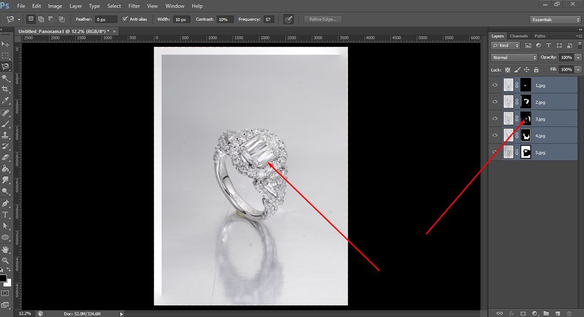This screenshot has height=317, width=584.
Task: Select the Horizontal Type tool
Action: tap(5, 214)
